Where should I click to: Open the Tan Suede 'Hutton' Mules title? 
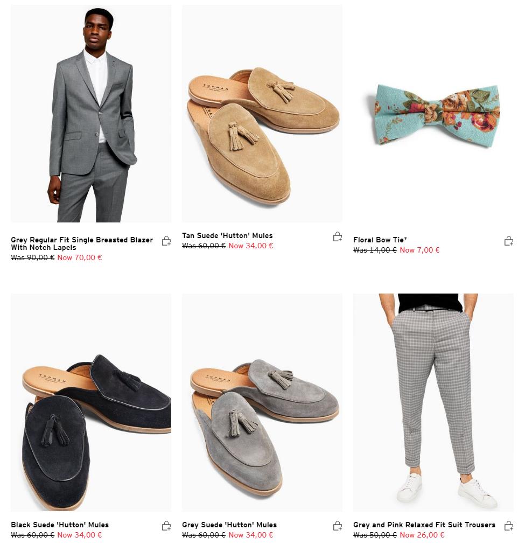point(227,235)
